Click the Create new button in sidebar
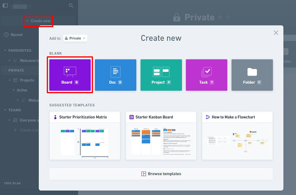 point(38,21)
